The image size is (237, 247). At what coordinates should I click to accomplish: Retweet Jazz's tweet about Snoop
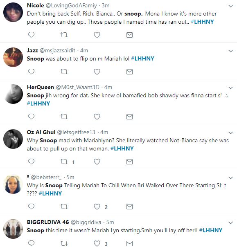64,72
